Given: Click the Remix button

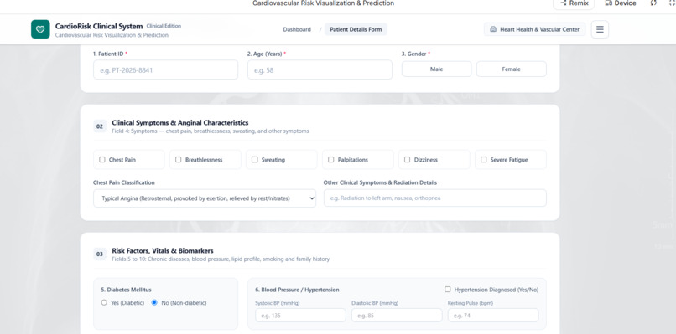Looking at the screenshot, I should (574, 3).
